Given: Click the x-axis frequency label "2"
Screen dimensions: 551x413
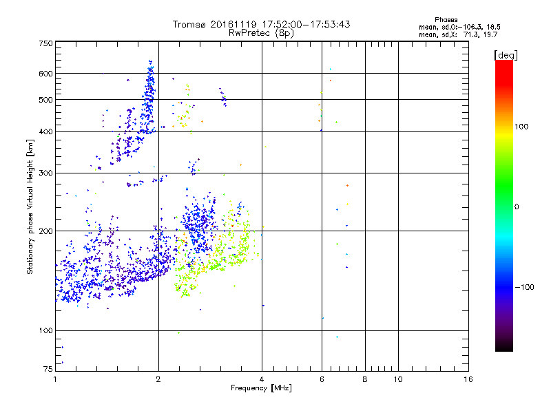Looking at the screenshot, I should point(158,379).
